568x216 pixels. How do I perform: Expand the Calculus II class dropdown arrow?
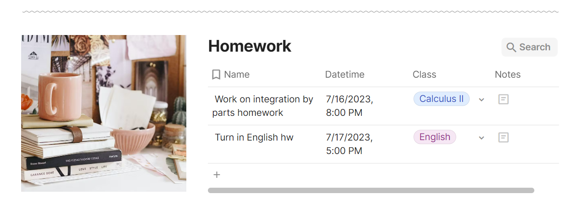coord(481,100)
